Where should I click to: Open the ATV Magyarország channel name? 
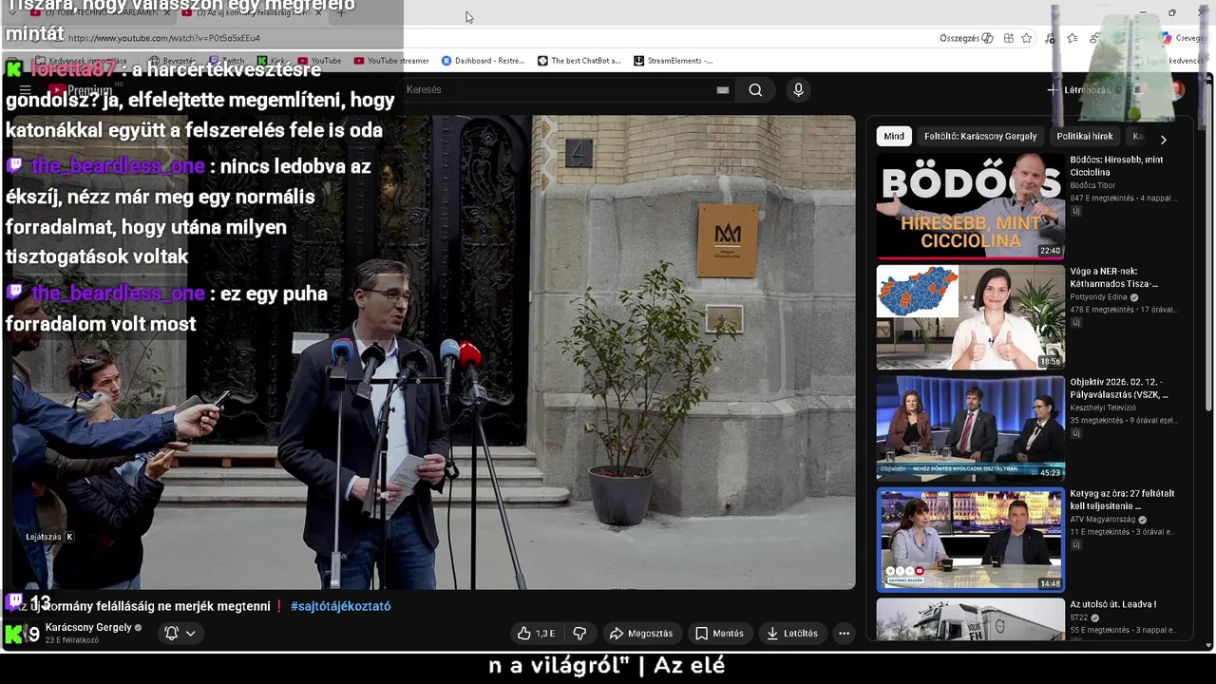(1102, 520)
